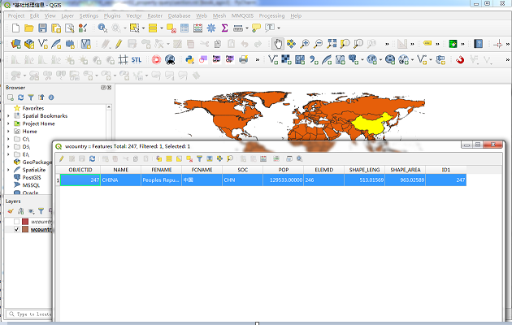Open the Project menu
Image resolution: width=512 pixels, height=325 pixels.
pos(16,15)
